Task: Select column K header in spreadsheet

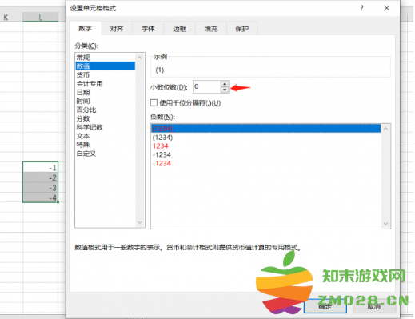Action: point(6,18)
